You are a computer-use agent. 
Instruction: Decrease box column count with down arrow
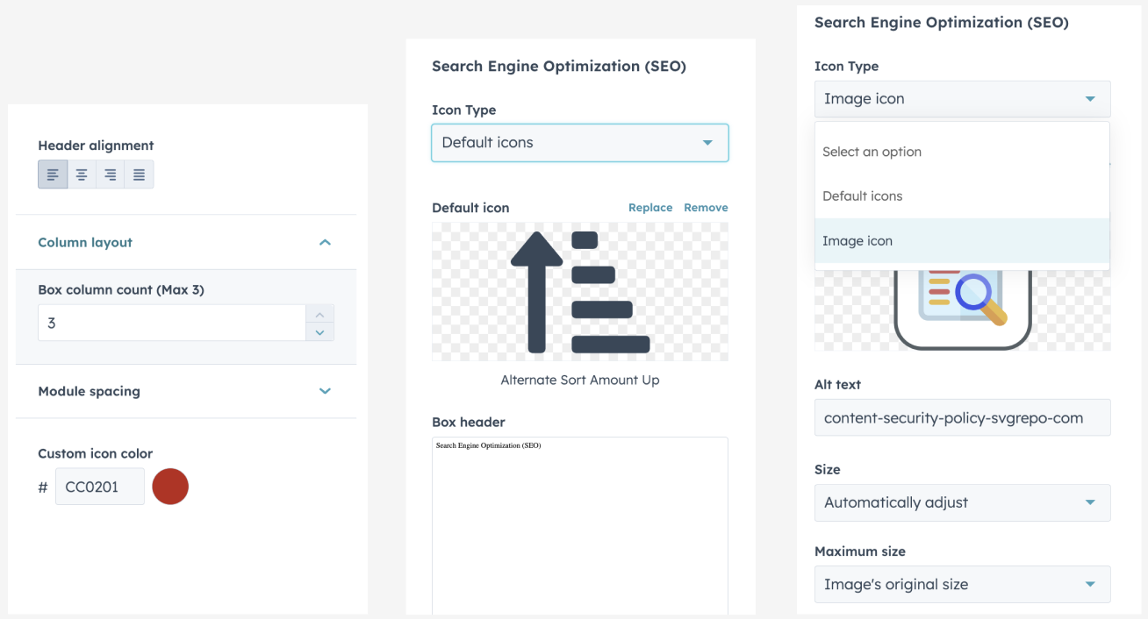(319, 331)
